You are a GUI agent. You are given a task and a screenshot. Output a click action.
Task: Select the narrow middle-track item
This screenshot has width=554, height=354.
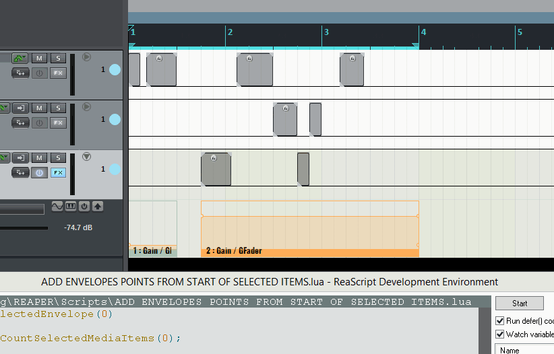(315, 119)
